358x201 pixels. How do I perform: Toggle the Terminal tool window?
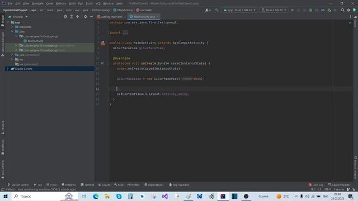(x=87, y=185)
